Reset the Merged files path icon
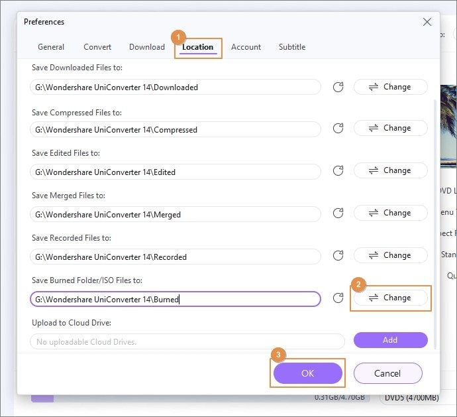Image resolution: width=457 pixels, height=417 pixels. (x=338, y=213)
